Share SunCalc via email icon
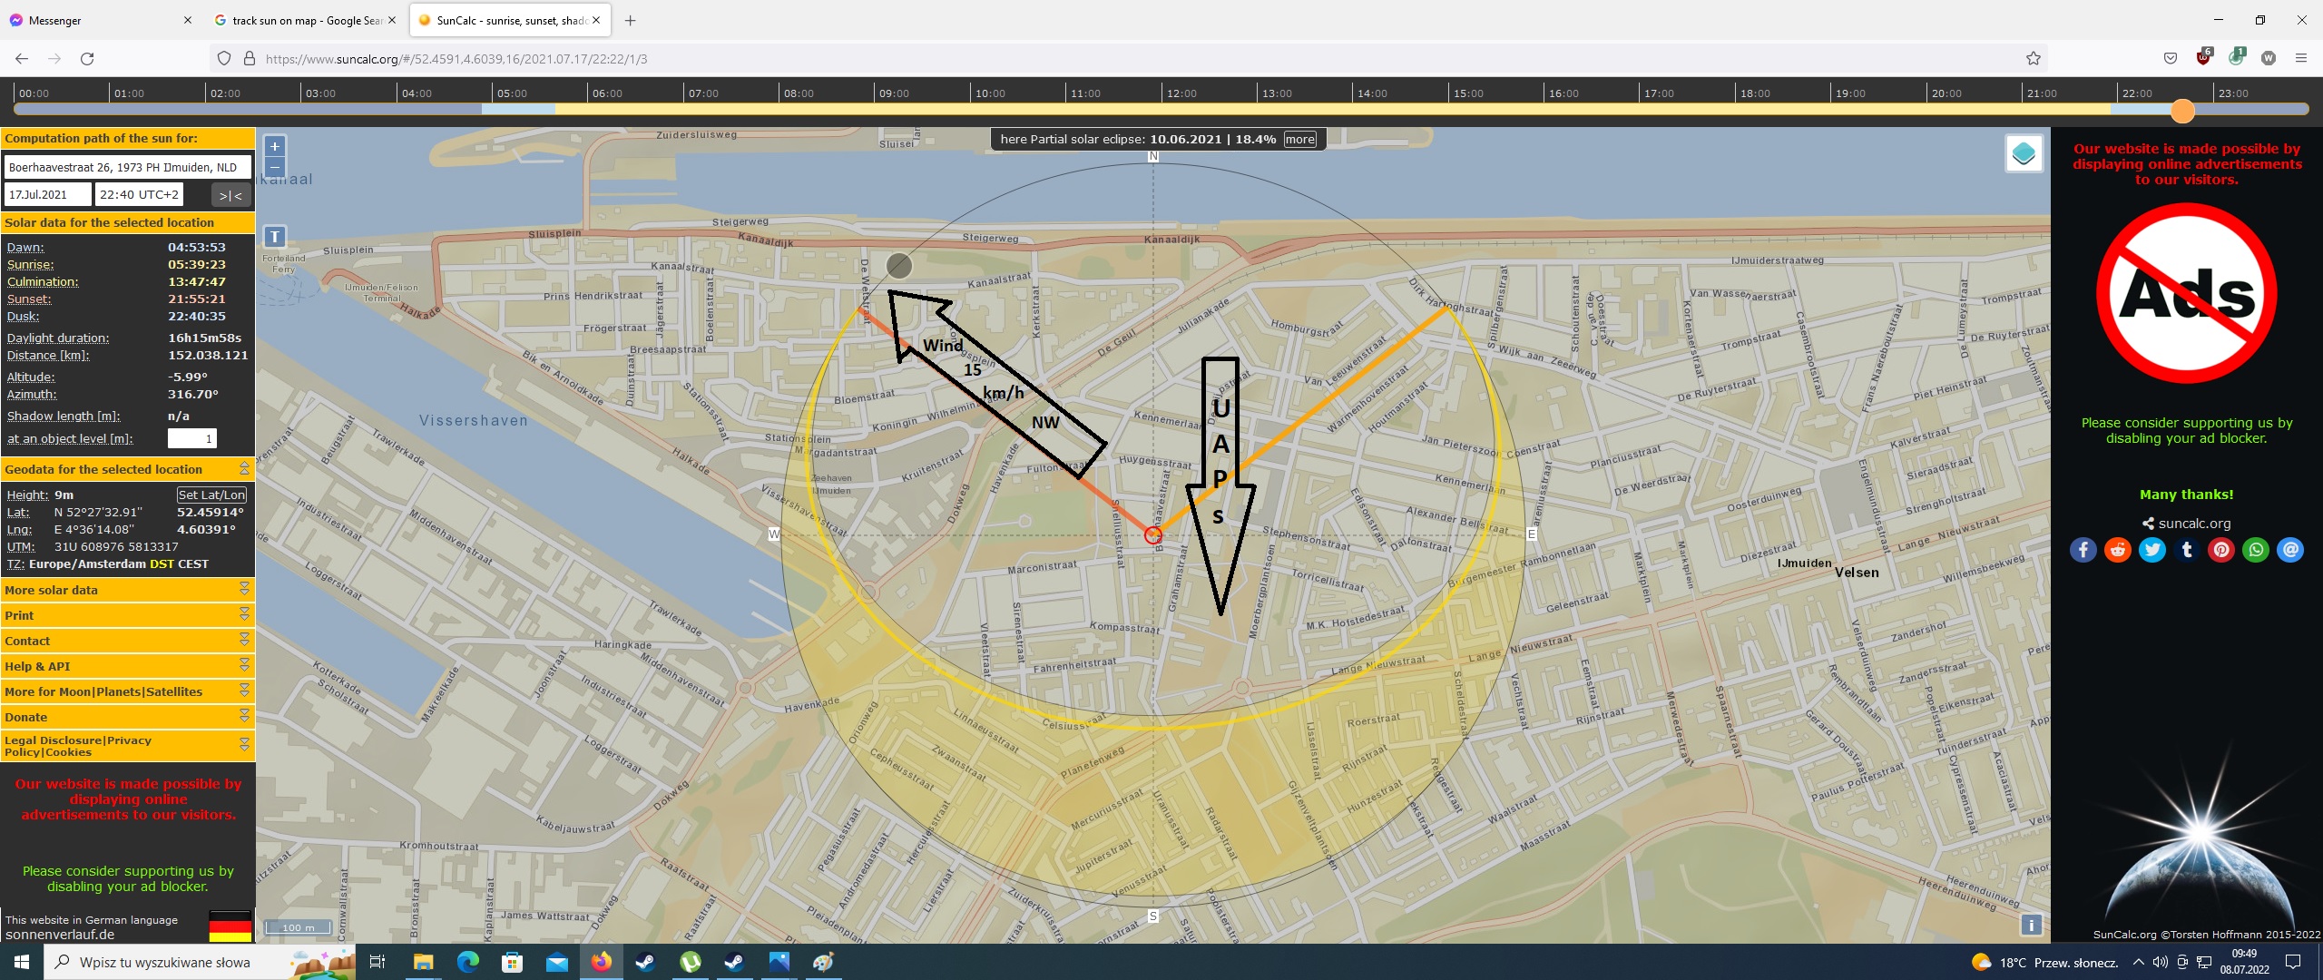 (x=2289, y=550)
